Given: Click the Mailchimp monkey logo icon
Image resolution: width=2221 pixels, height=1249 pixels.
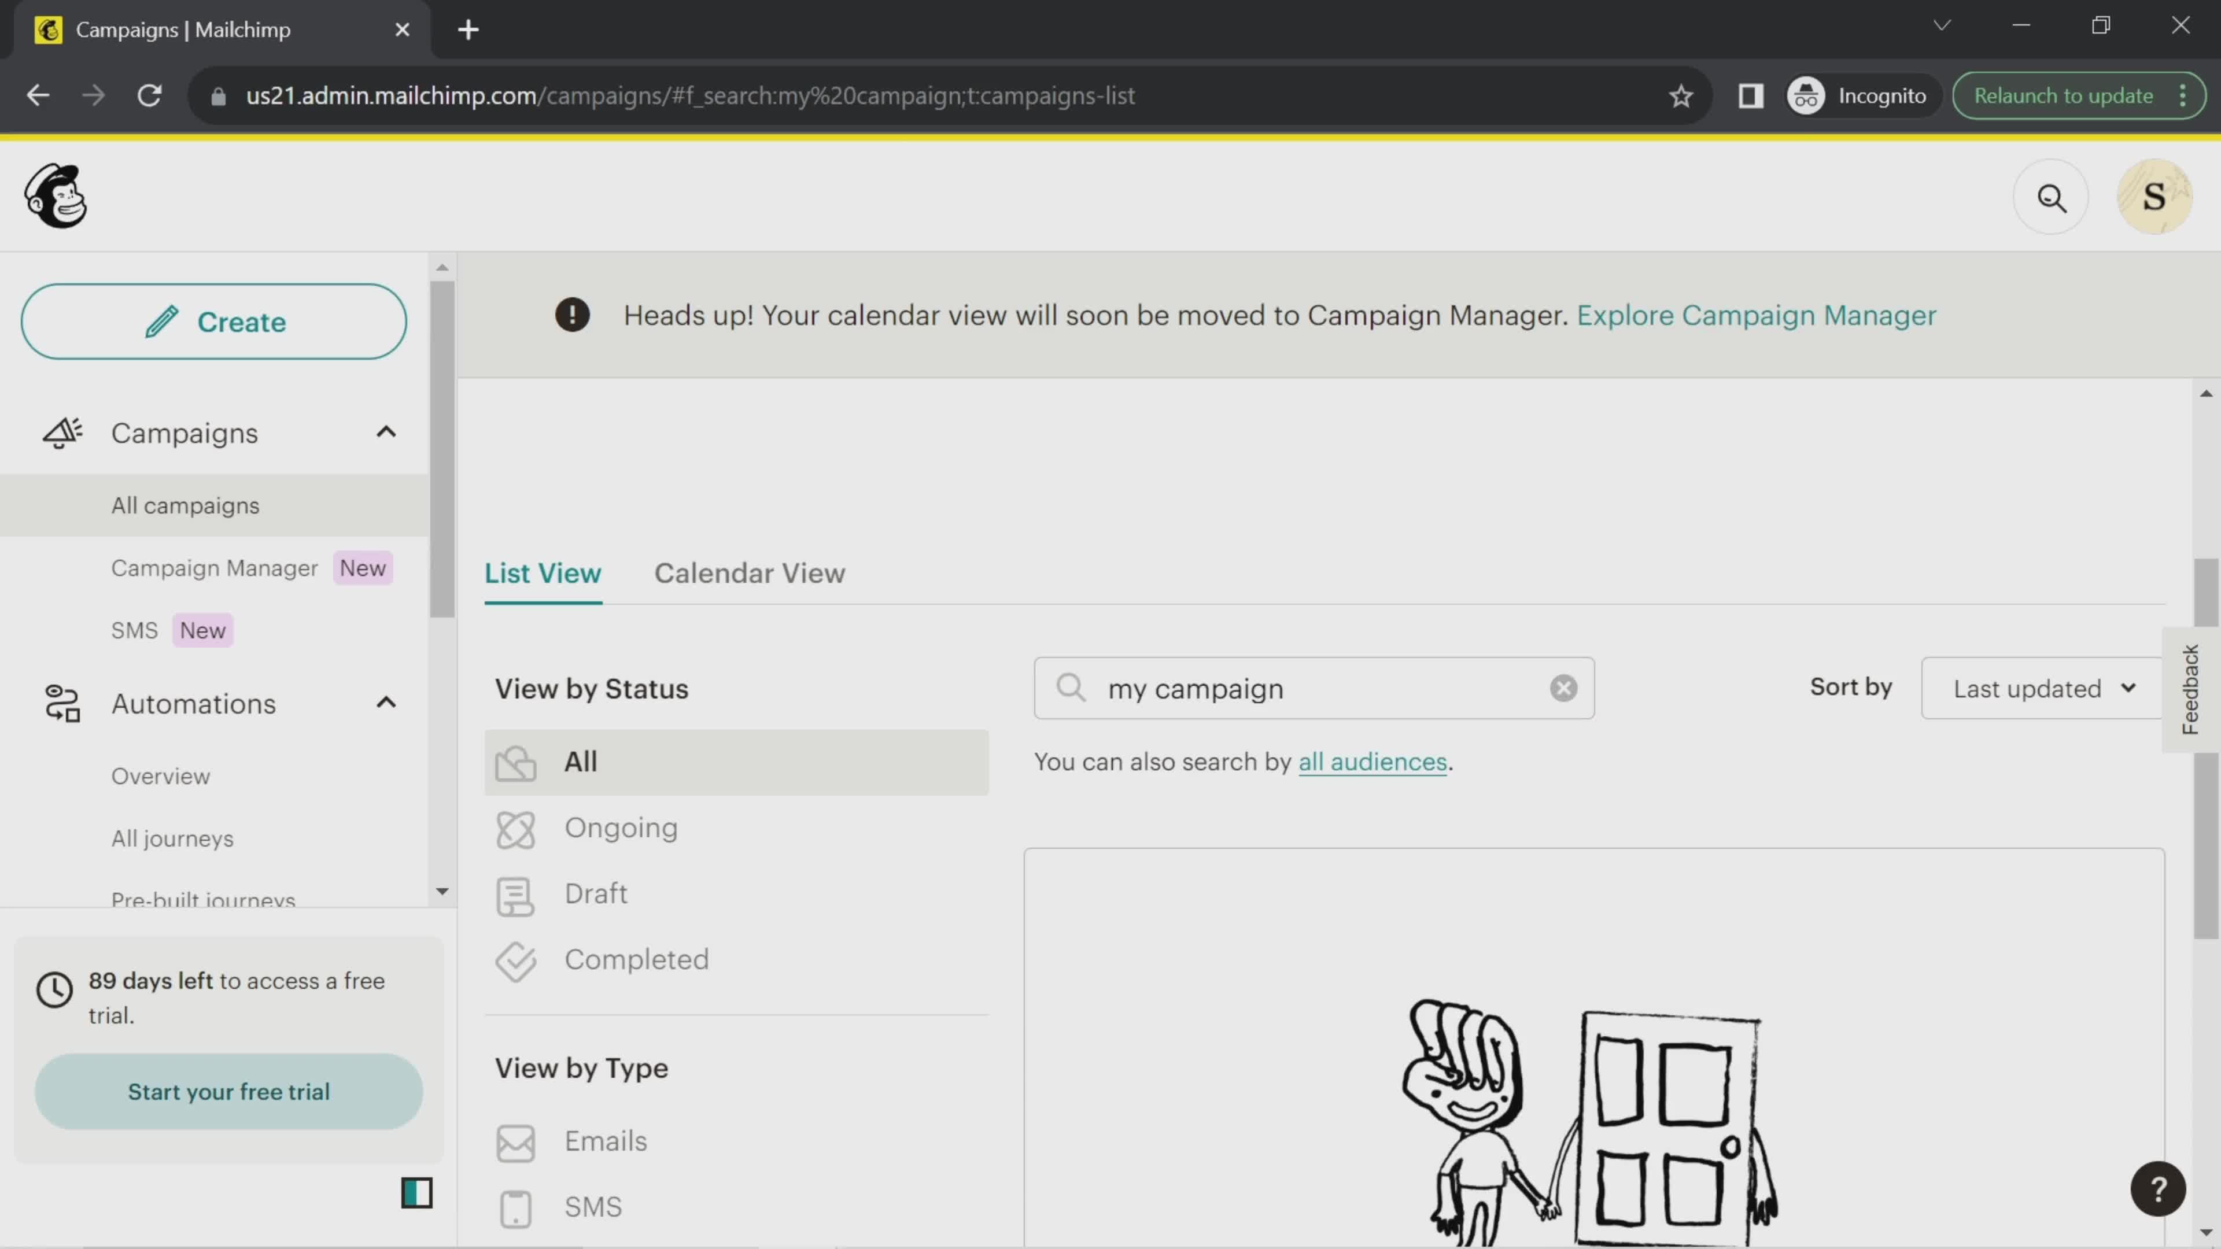Looking at the screenshot, I should 55,195.
